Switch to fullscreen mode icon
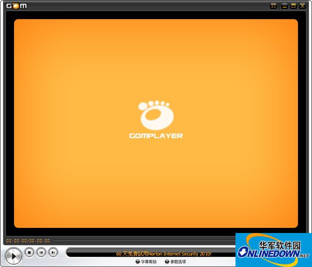This screenshot has width=312, height=267. pyautogui.click(x=274, y=6)
